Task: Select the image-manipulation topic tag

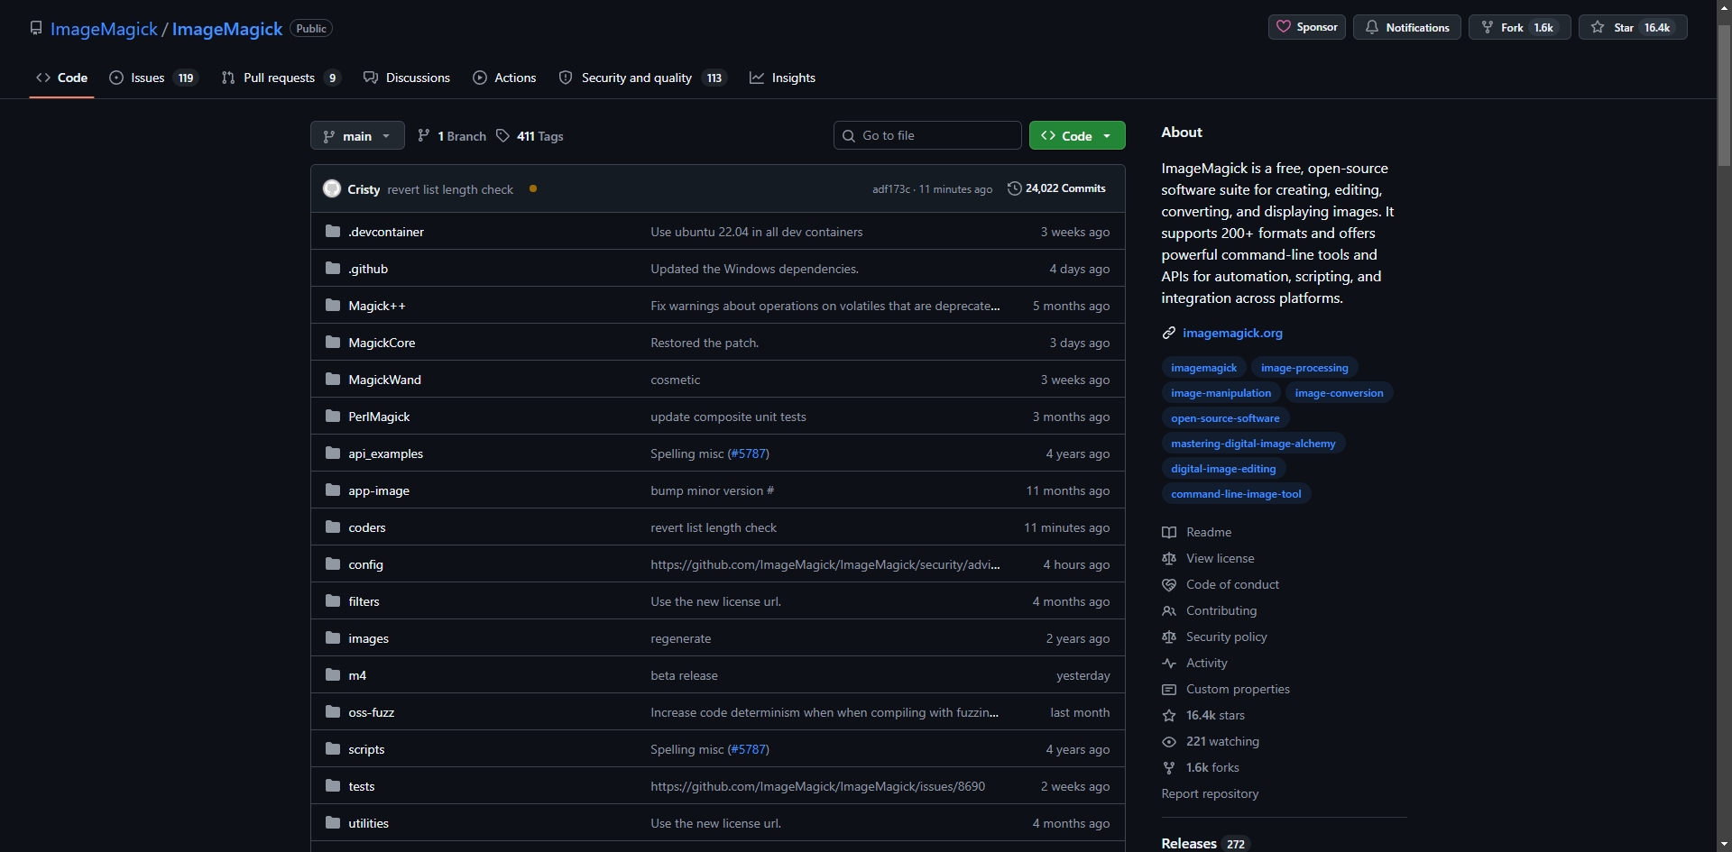Action: pos(1221,393)
